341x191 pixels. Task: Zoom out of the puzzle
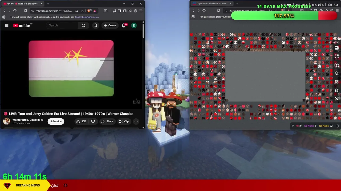coord(337,73)
